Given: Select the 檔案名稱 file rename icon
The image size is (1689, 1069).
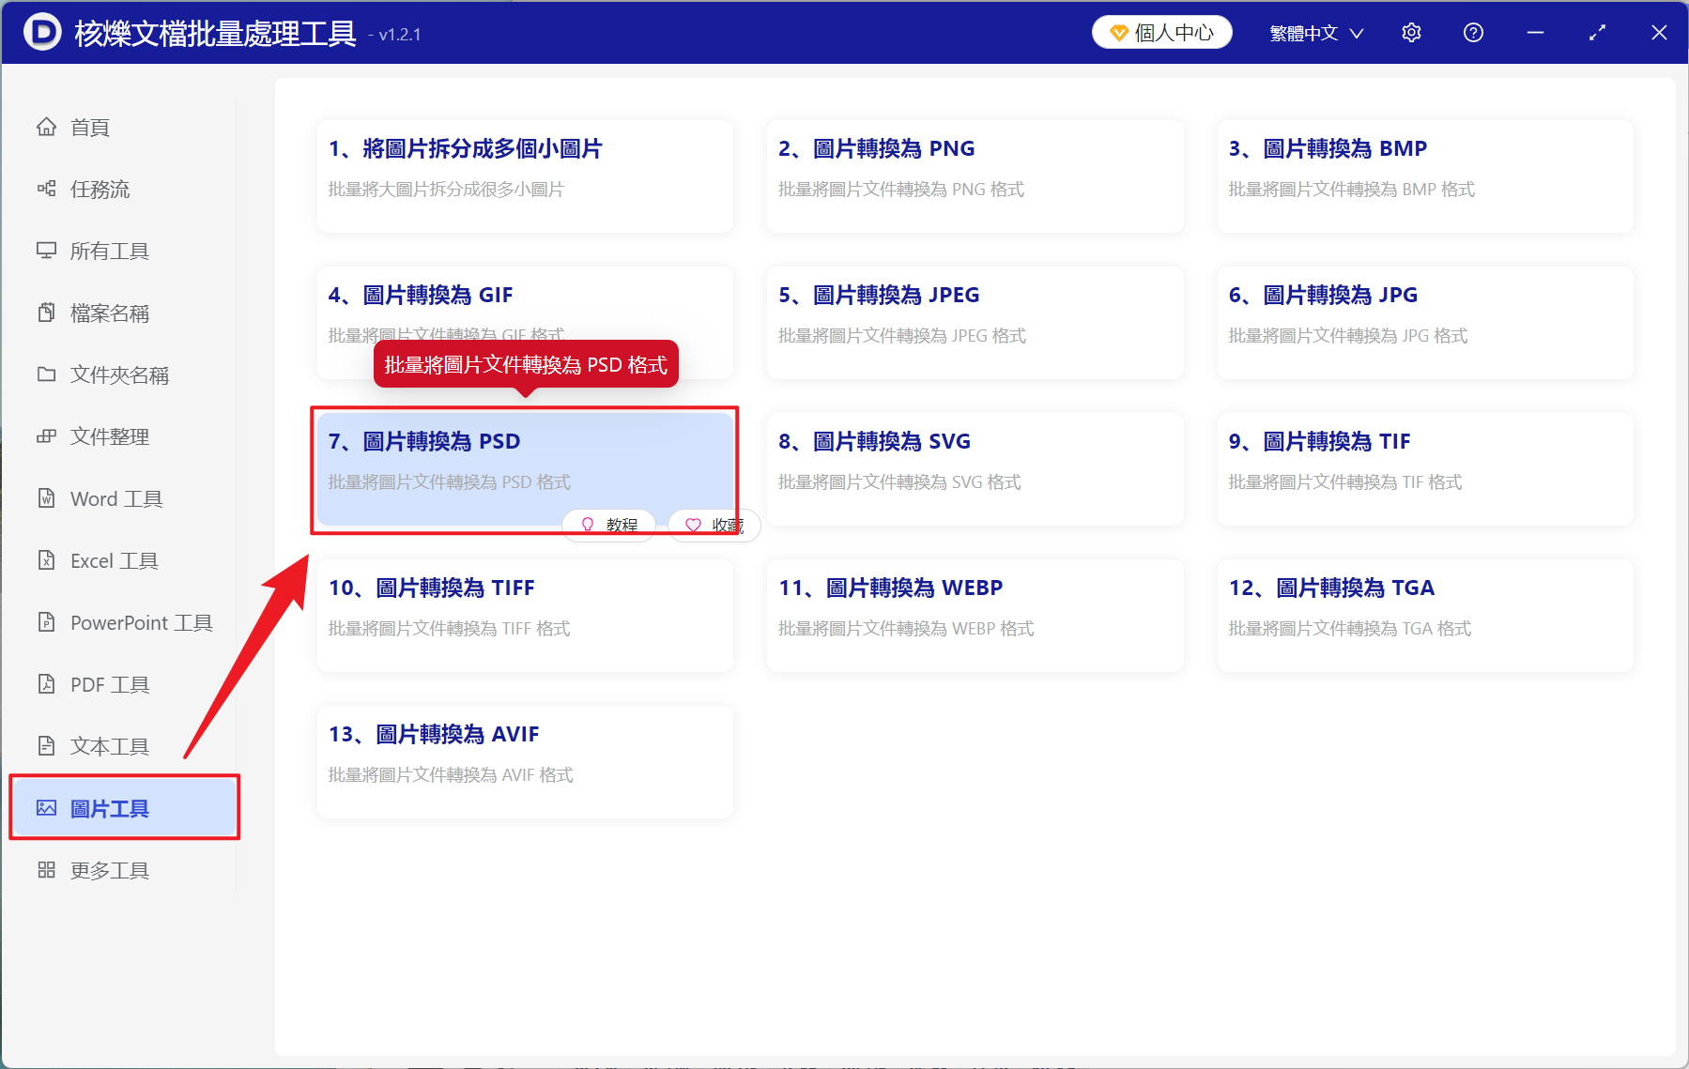Looking at the screenshot, I should [47, 313].
